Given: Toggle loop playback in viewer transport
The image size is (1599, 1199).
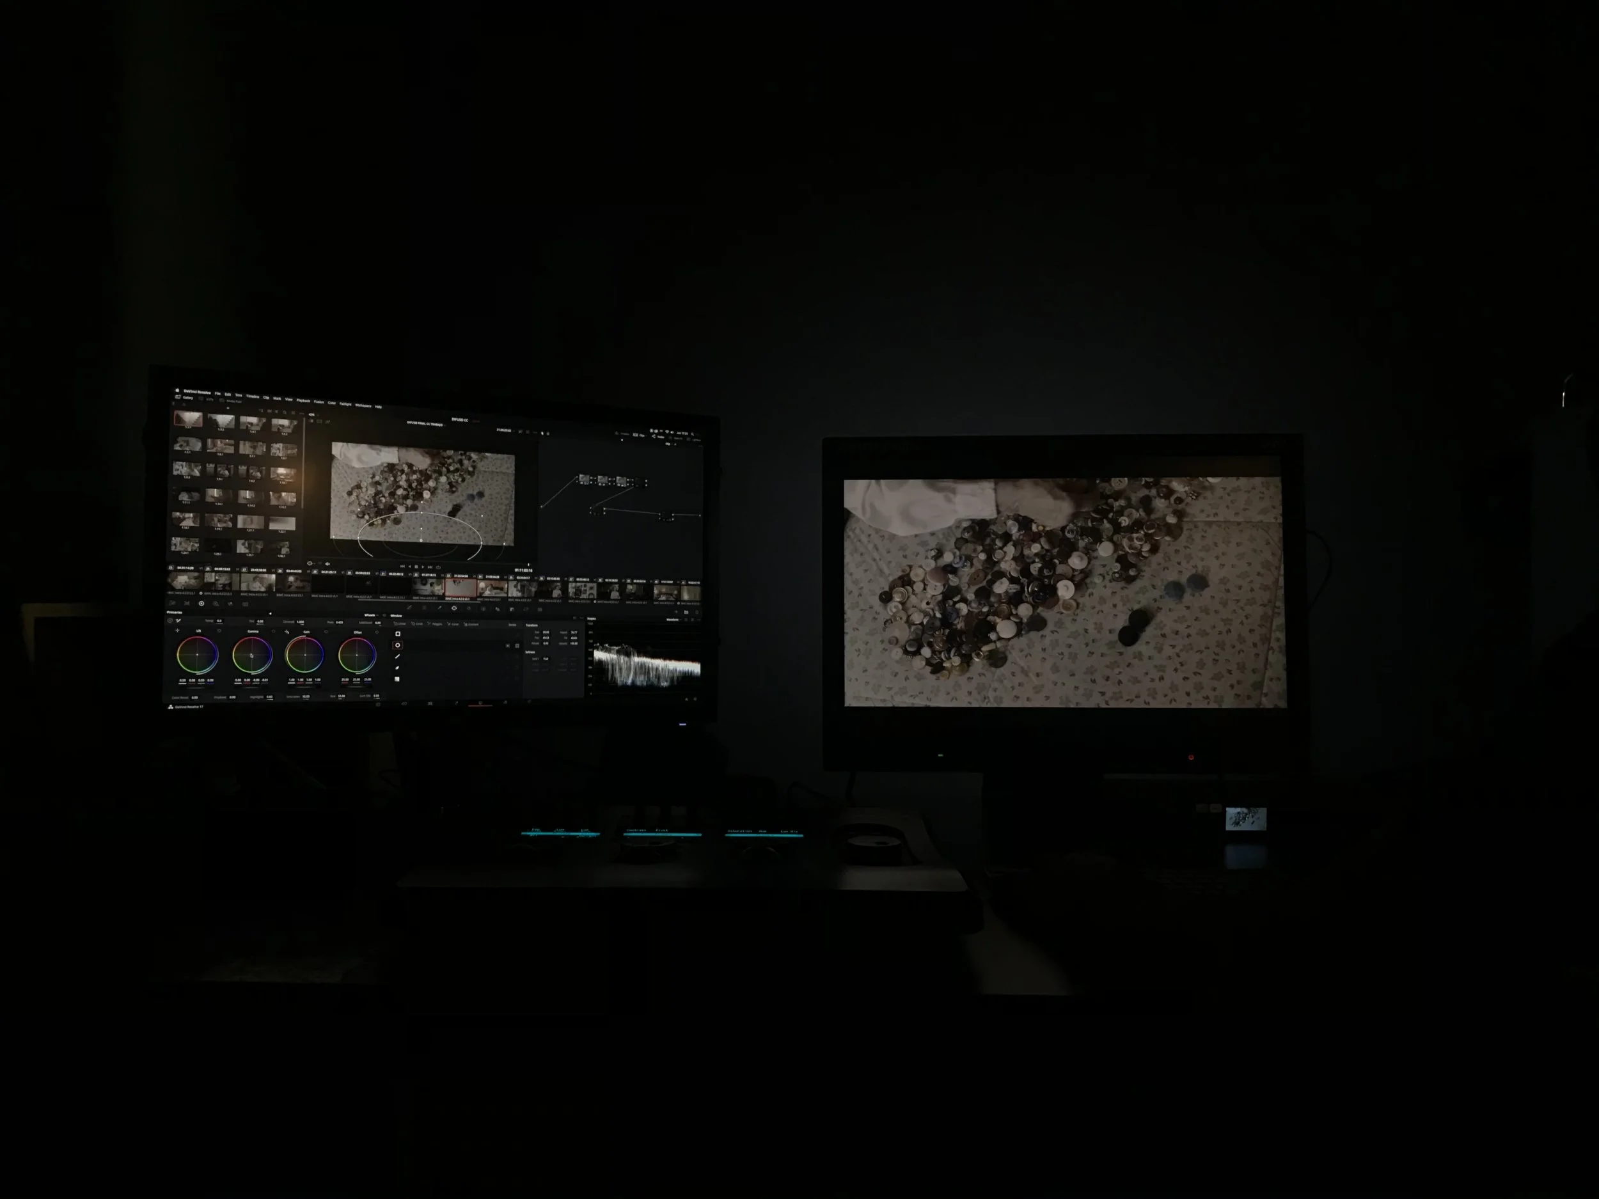Looking at the screenshot, I should (x=438, y=567).
